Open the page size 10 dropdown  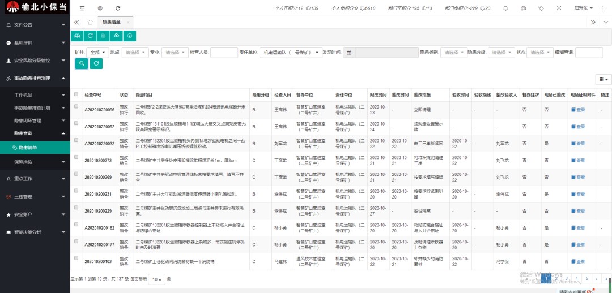click(x=156, y=279)
